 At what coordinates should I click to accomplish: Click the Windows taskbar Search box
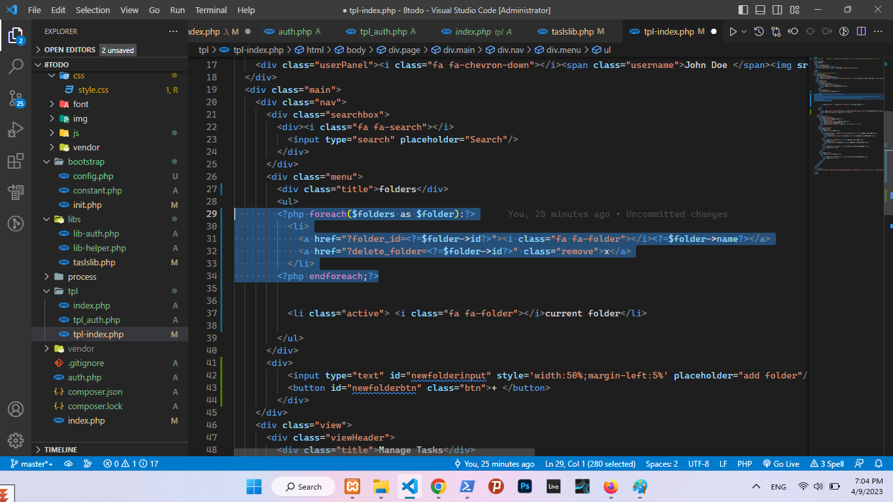click(x=303, y=486)
